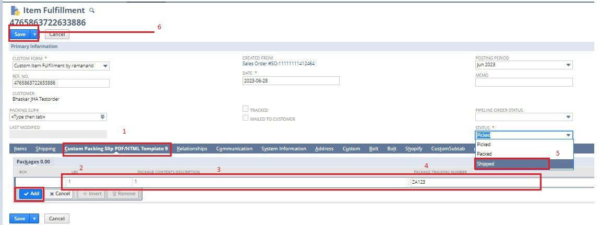Open Custom Packing Slip PDF/HTML Template 9 tab
This screenshot has height=225, width=601.
116,149
